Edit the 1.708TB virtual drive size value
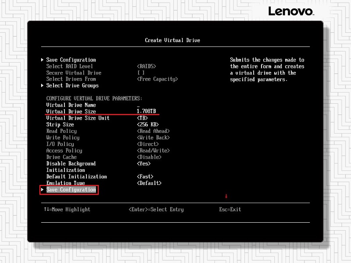The height and width of the screenshot is (263, 351). [146, 112]
